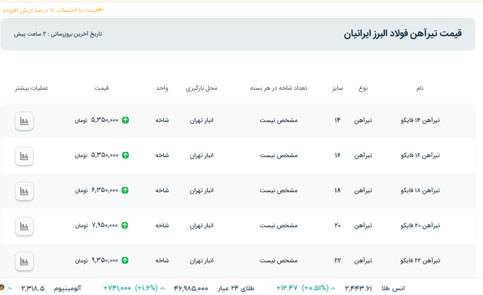Viewport: 483px width, 295px height.
Task: Click the قیمت تیرآهن فولاد البرز ایرانیان heading
Action: tap(402, 34)
